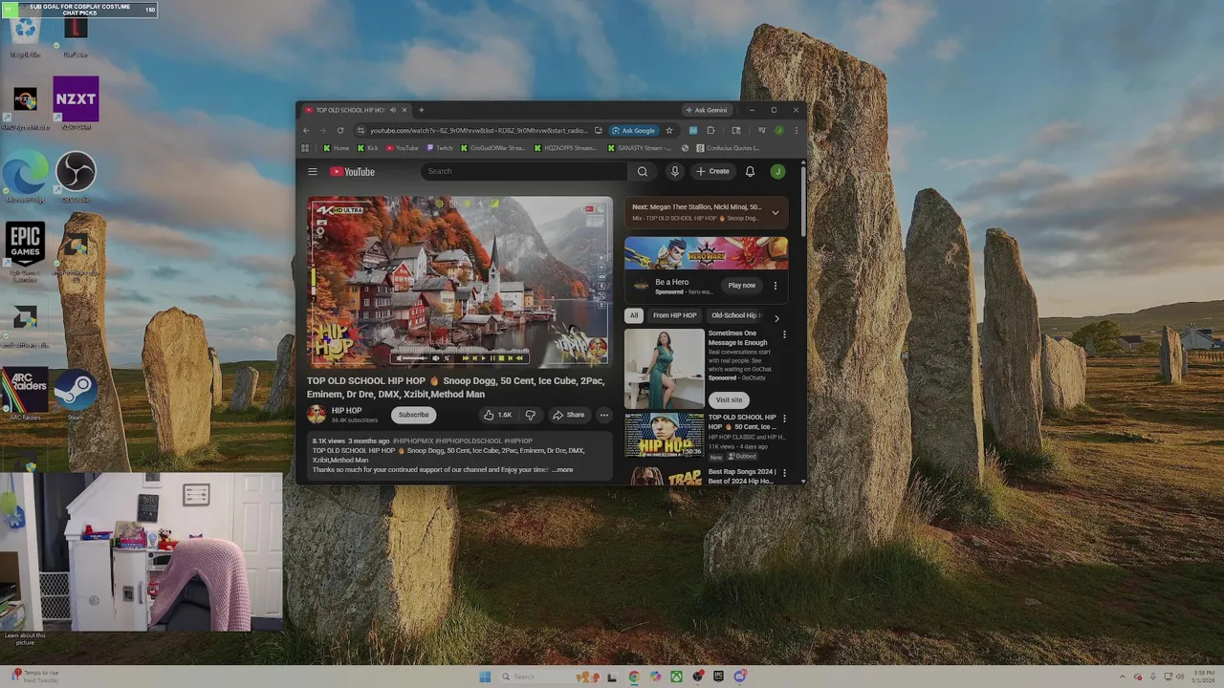
Task: Click Ask Gemini button in title bar
Action: pyautogui.click(x=707, y=110)
